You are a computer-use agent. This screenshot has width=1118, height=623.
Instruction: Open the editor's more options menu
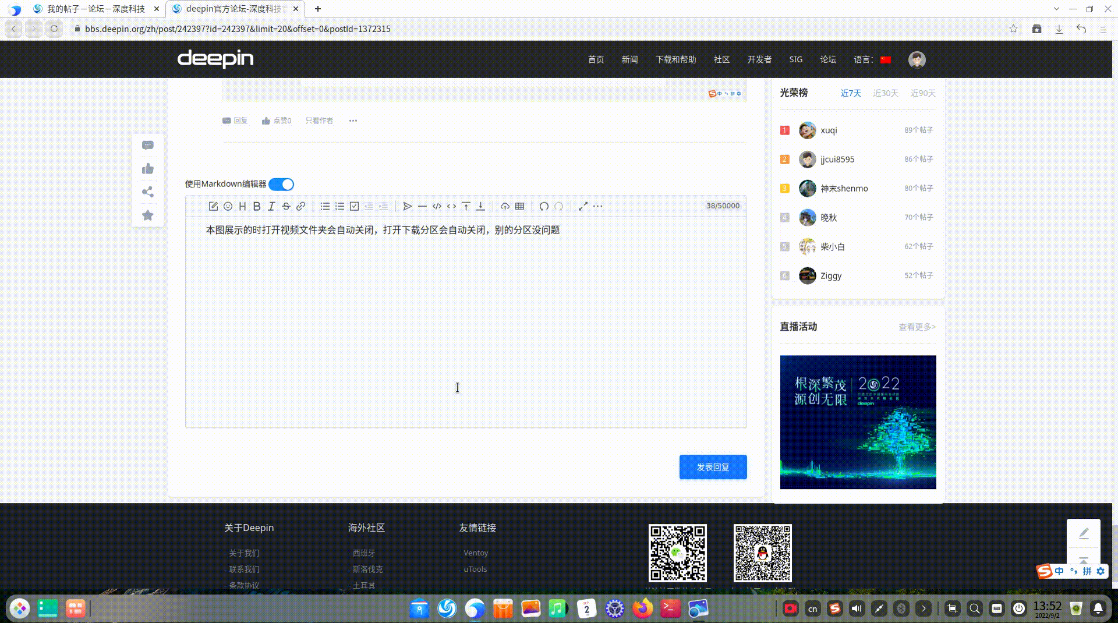[598, 207]
